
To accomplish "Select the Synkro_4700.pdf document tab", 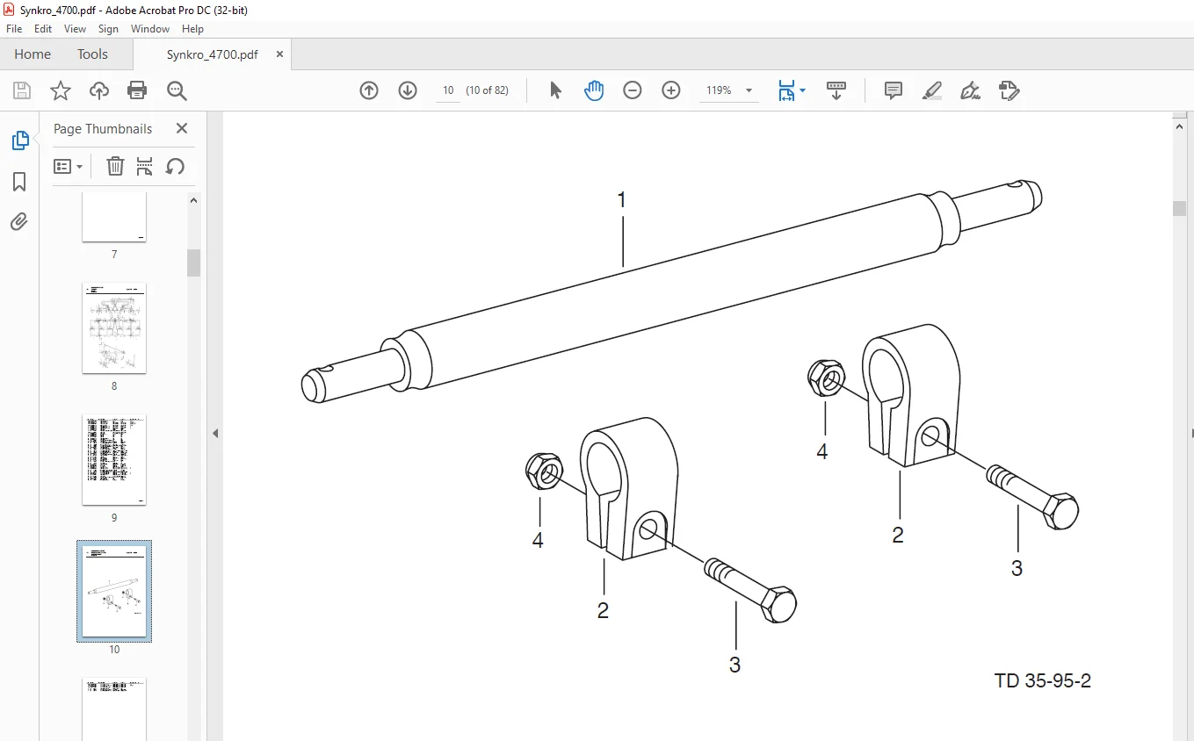I will pyautogui.click(x=212, y=54).
